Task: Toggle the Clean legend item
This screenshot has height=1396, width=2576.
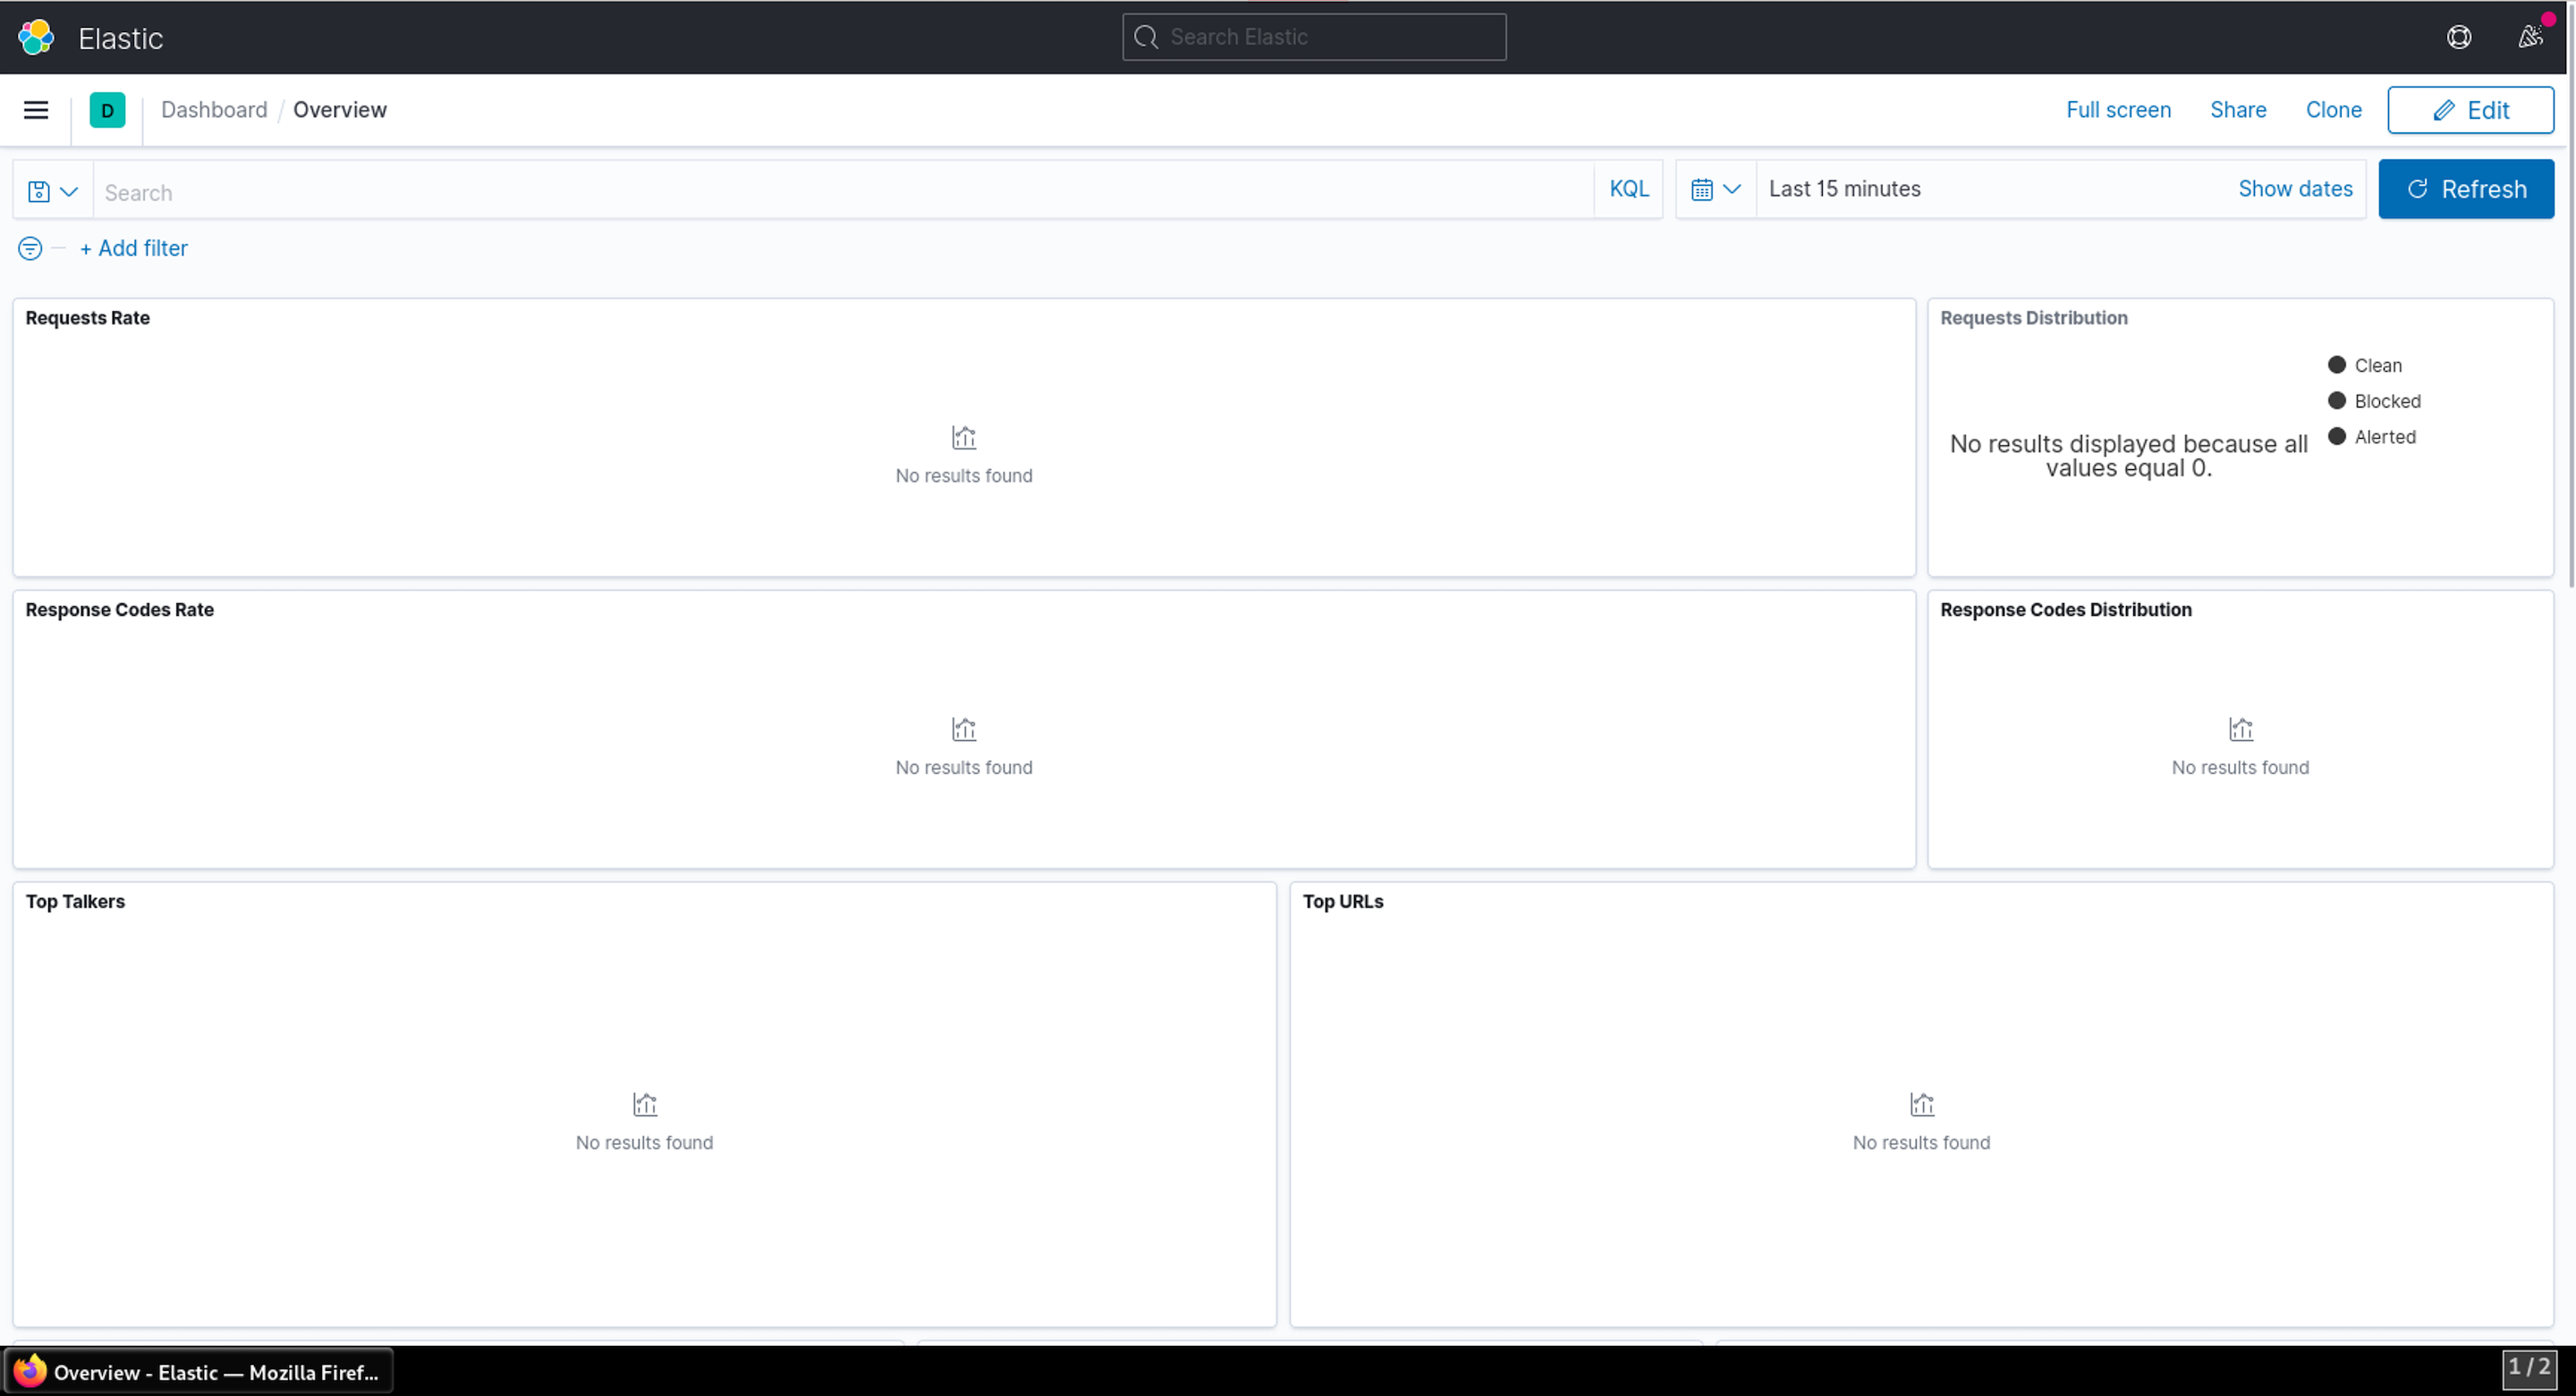Action: 2364,366
